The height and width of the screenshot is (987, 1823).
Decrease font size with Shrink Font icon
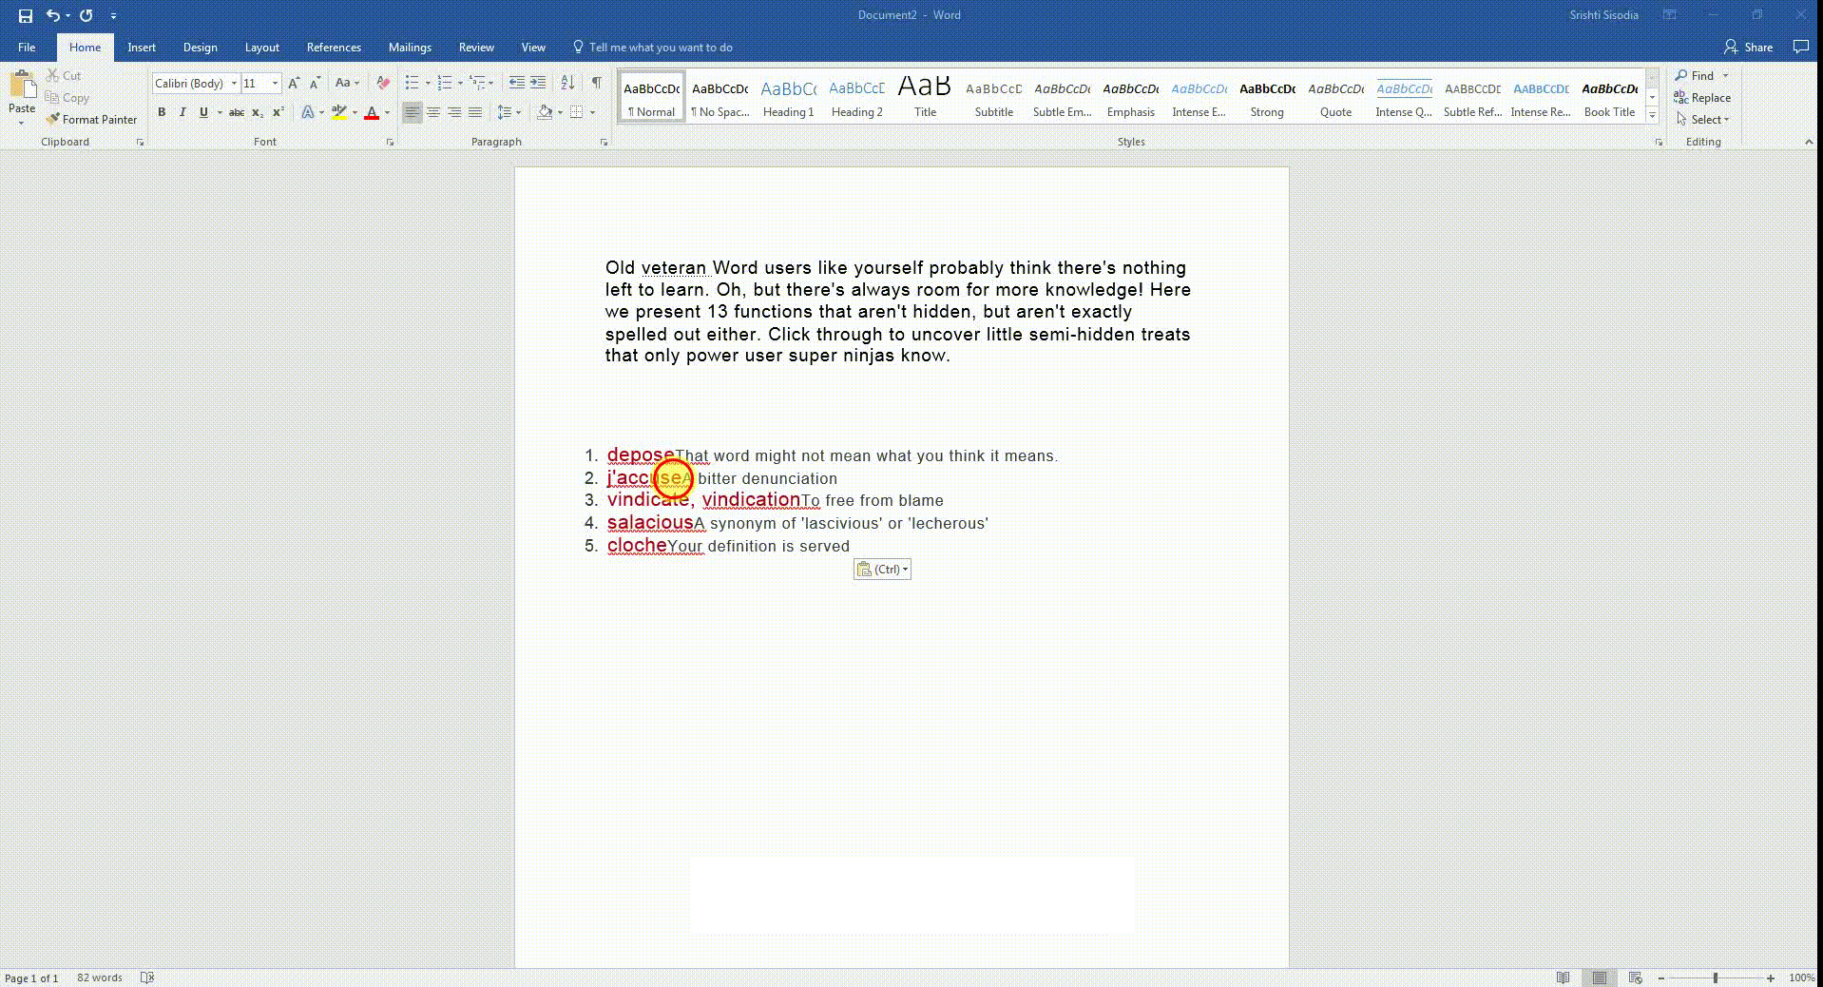click(x=315, y=84)
